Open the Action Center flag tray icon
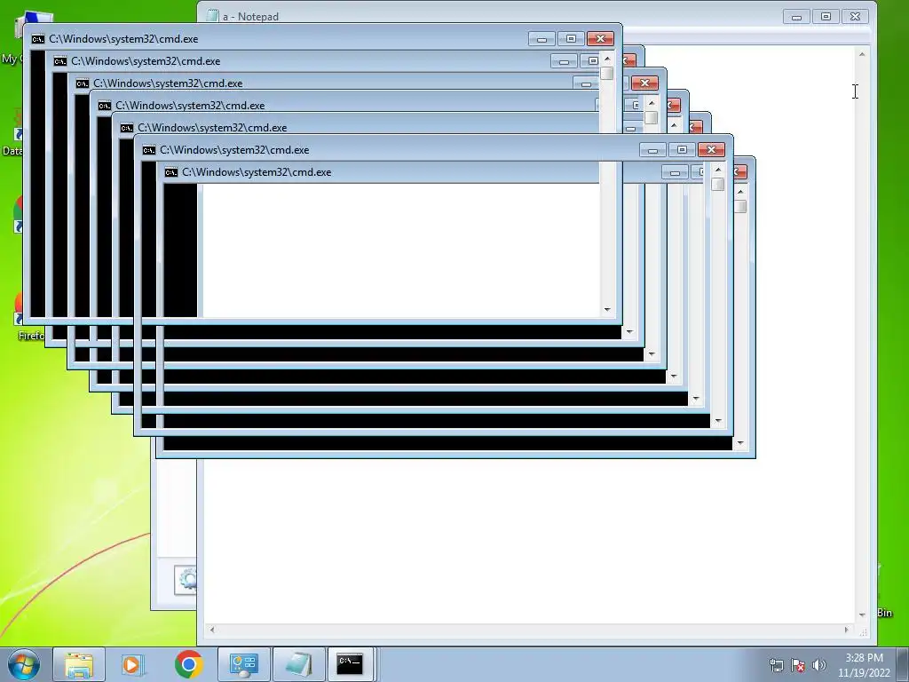 tap(798, 665)
